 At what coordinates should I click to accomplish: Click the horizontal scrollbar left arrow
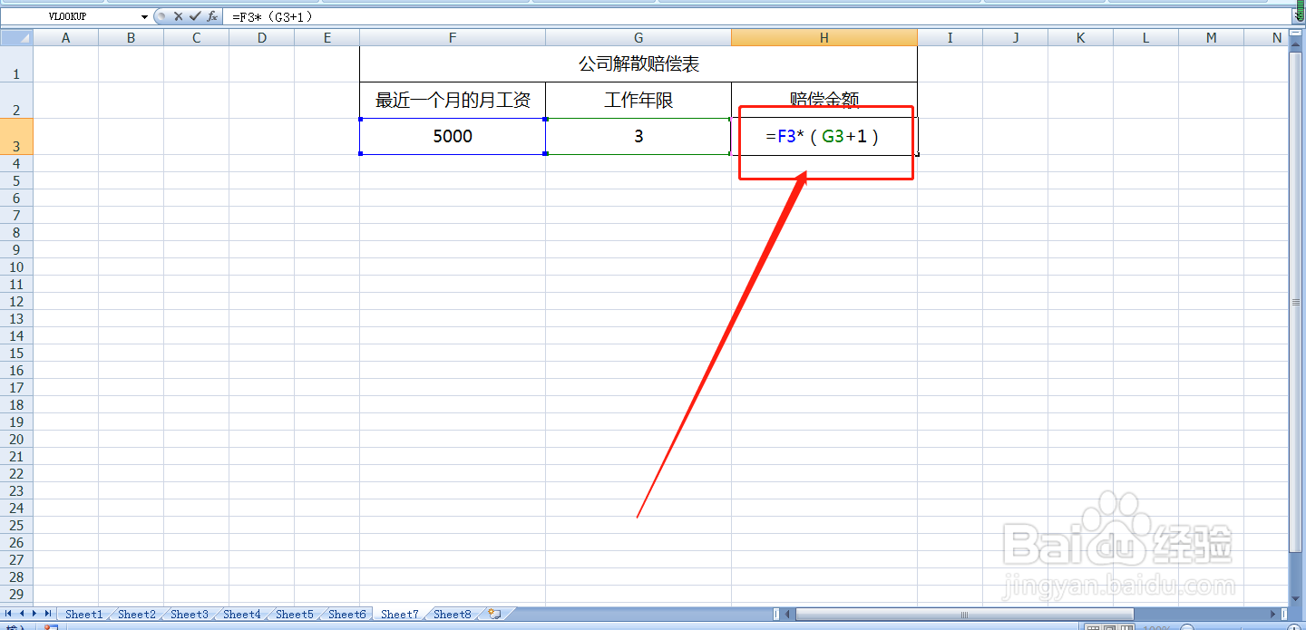click(787, 615)
